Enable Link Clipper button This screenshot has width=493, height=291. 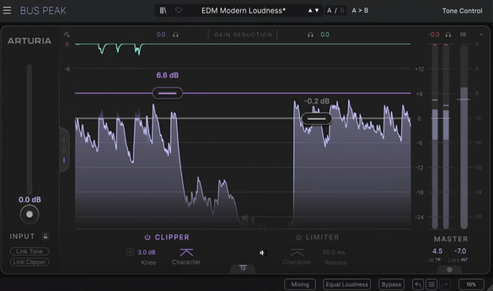point(30,262)
